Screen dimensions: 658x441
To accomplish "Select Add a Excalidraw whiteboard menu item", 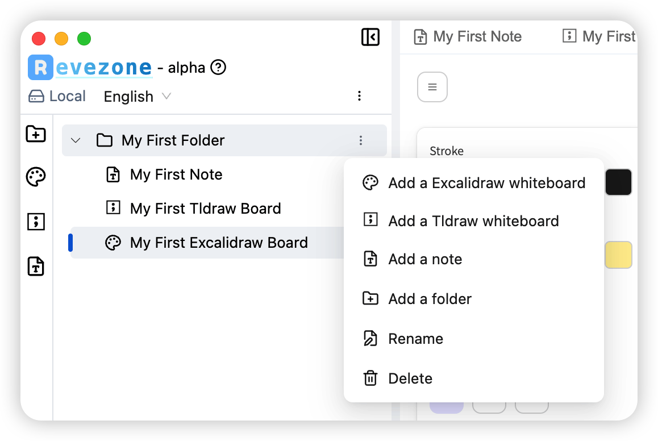I will pyautogui.click(x=486, y=183).
